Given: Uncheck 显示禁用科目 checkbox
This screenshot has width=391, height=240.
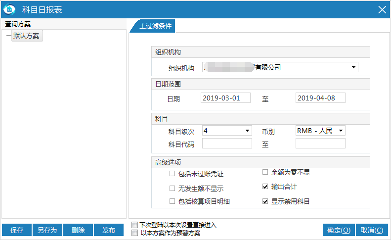Looking at the screenshot, I should point(265,201).
